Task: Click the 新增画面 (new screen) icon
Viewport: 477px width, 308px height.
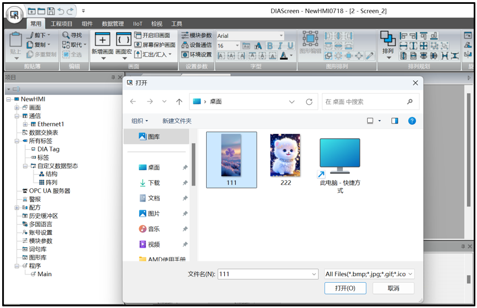Action: coord(102,40)
